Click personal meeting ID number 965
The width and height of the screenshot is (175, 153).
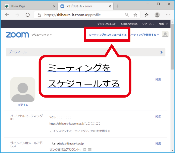pos(60,117)
